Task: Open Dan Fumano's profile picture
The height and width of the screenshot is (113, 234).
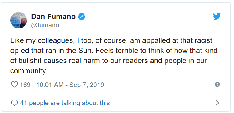Action: [19, 20]
